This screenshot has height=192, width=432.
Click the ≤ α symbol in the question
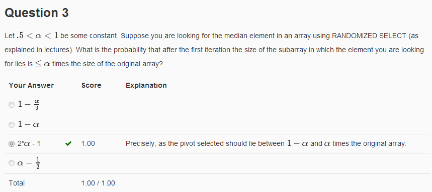point(42,64)
